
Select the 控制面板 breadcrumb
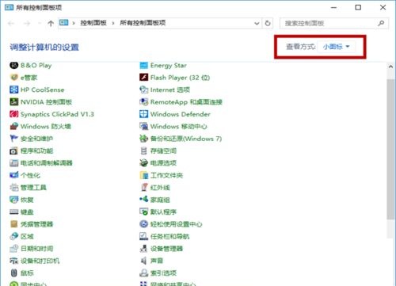[93, 23]
